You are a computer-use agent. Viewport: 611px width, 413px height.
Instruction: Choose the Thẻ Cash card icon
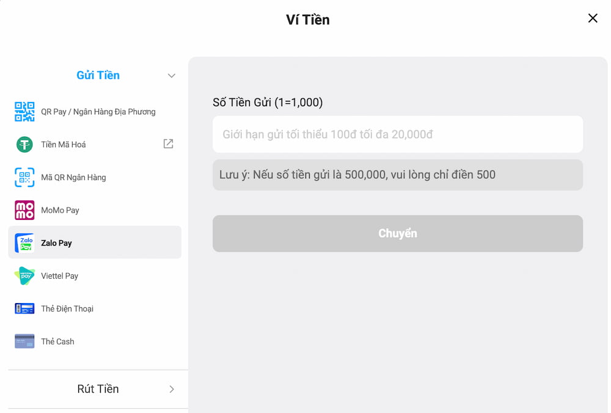24,341
